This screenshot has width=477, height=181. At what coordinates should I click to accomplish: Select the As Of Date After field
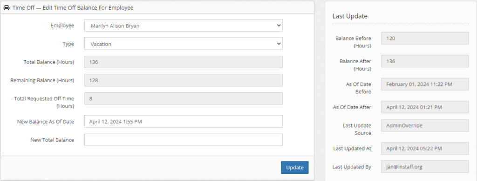[x=425, y=107]
